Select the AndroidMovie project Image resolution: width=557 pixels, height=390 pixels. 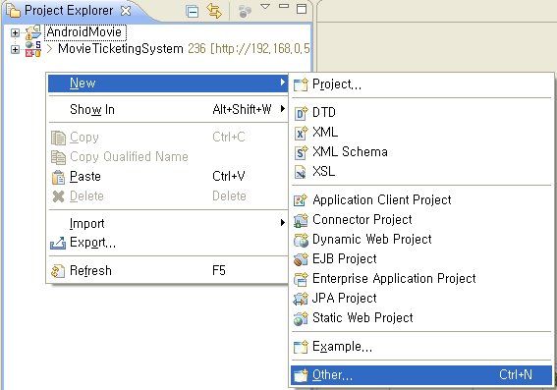84,32
